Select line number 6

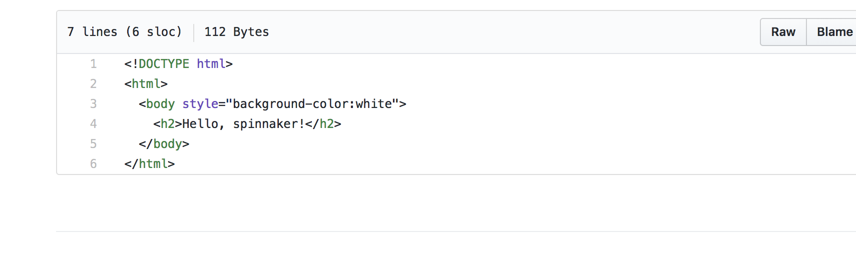pyautogui.click(x=93, y=164)
